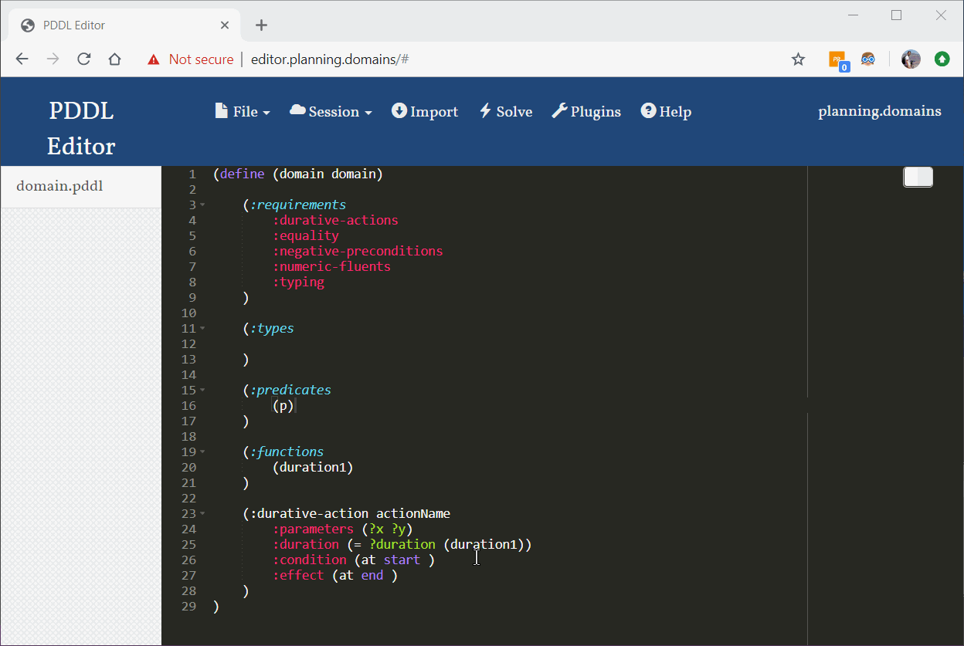
Task: Click the browser forward arrow
Action: pyautogui.click(x=53, y=59)
